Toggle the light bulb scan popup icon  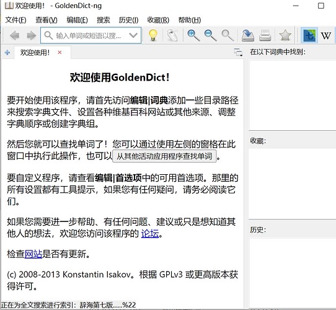(x=153, y=35)
